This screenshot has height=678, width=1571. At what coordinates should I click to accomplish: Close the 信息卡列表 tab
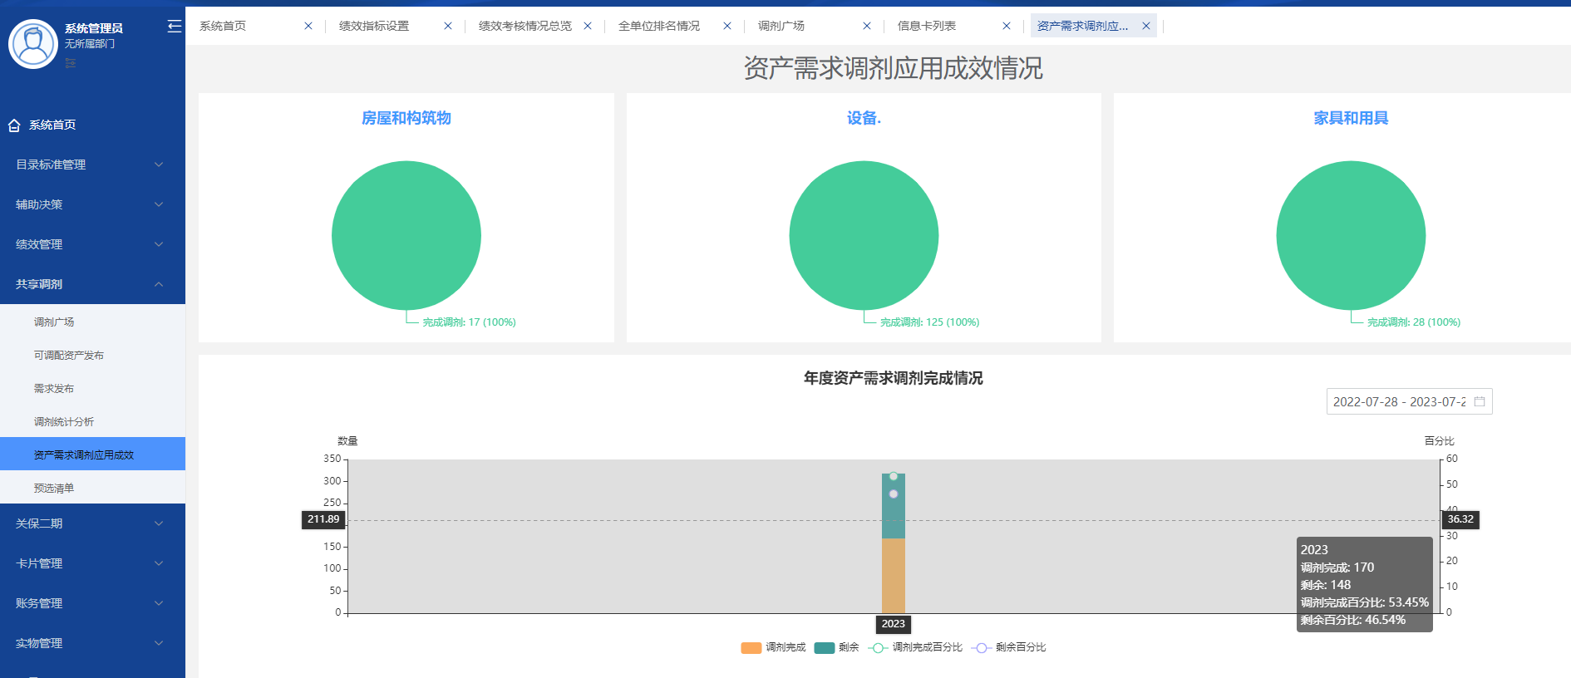pyautogui.click(x=1007, y=26)
